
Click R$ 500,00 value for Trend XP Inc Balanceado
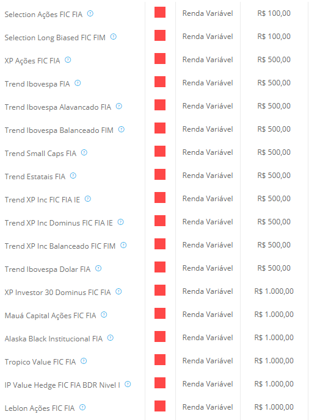click(274, 245)
